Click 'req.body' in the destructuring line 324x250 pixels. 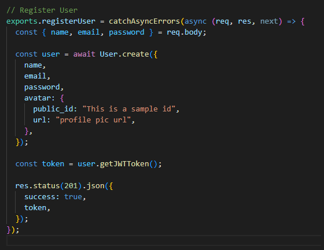point(185,32)
